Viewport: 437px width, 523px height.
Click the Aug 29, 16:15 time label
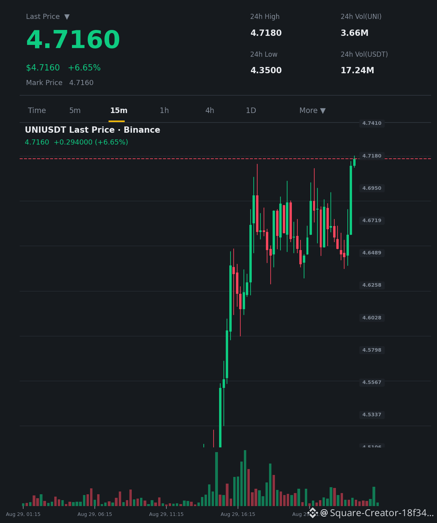point(238,514)
